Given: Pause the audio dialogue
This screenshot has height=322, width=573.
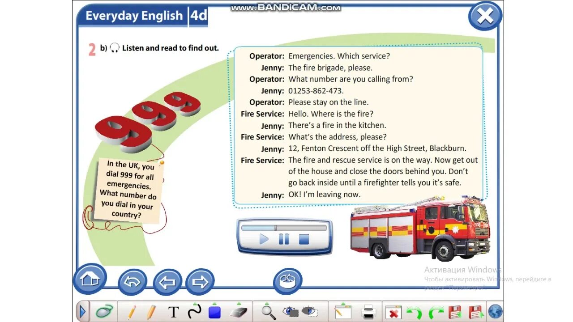Looking at the screenshot, I should [284, 239].
